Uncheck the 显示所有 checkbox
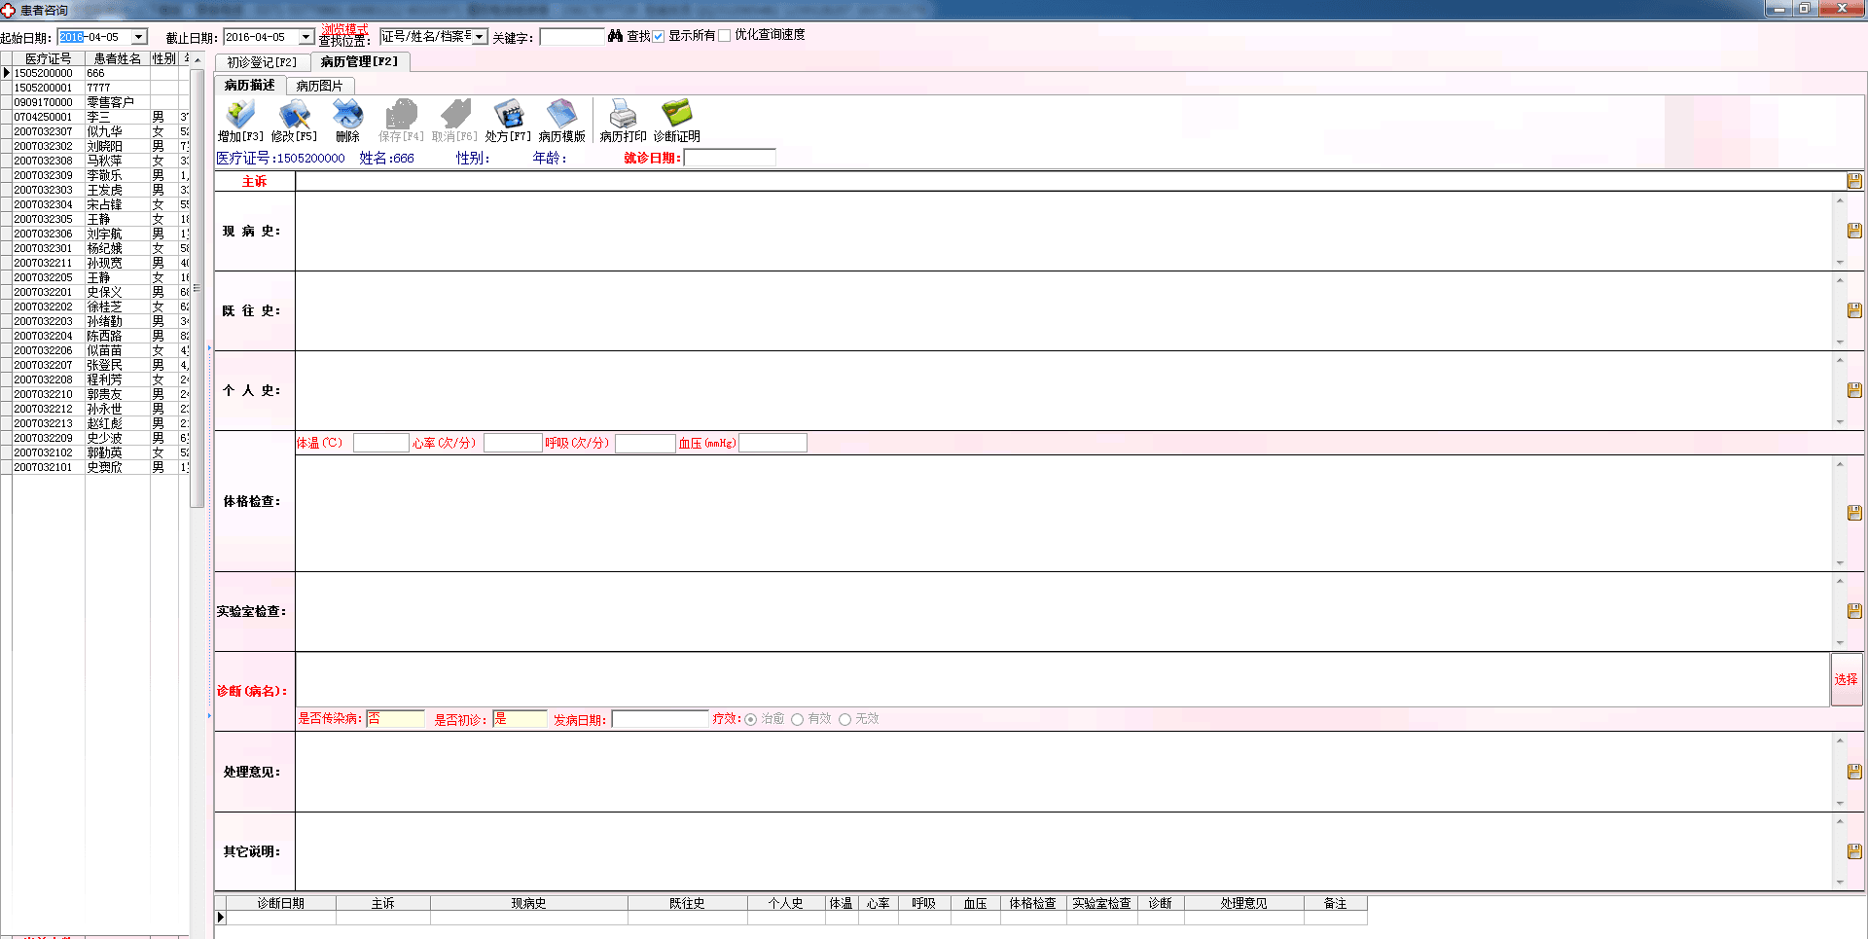The width and height of the screenshot is (1868, 939). [659, 36]
